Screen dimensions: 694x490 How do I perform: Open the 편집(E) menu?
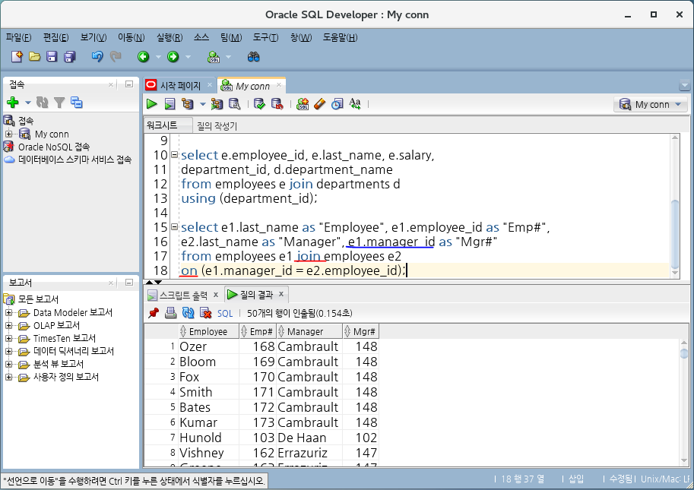pos(55,37)
